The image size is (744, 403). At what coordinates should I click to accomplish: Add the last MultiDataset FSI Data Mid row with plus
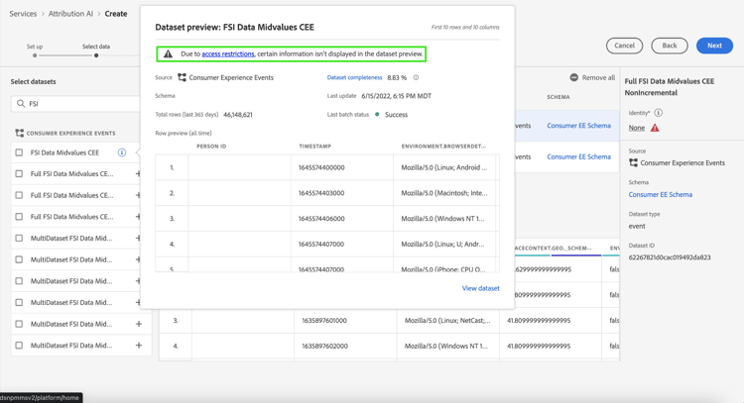139,346
